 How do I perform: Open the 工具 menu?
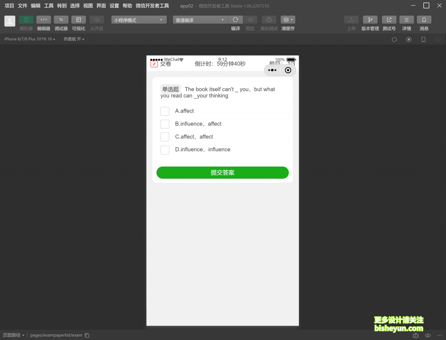[48, 5]
